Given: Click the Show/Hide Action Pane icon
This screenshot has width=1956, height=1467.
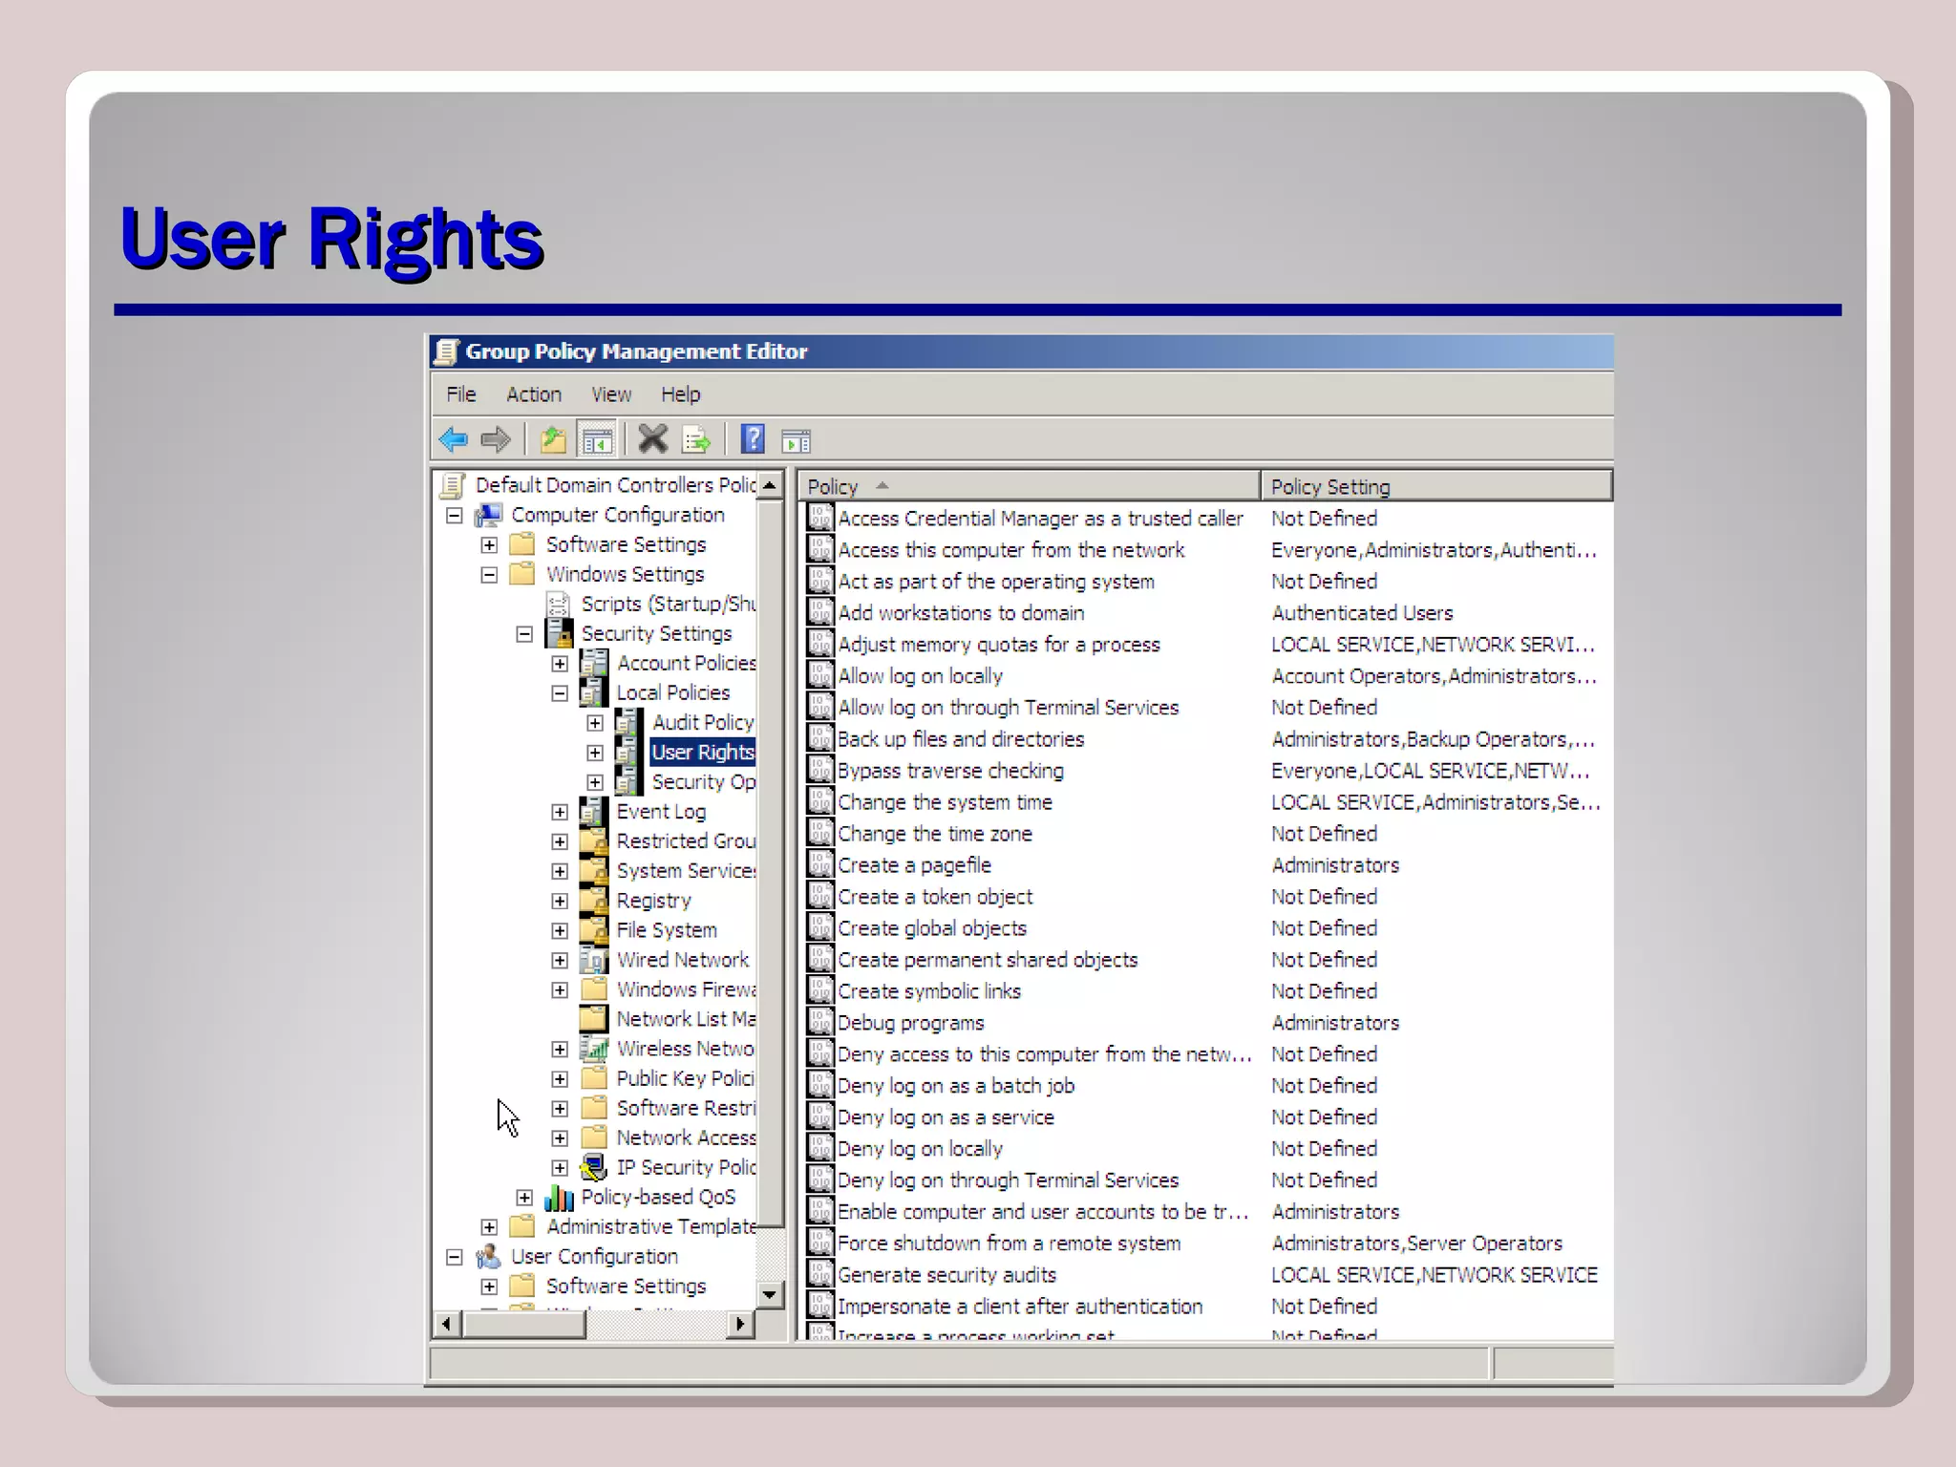Looking at the screenshot, I should pyautogui.click(x=796, y=441).
